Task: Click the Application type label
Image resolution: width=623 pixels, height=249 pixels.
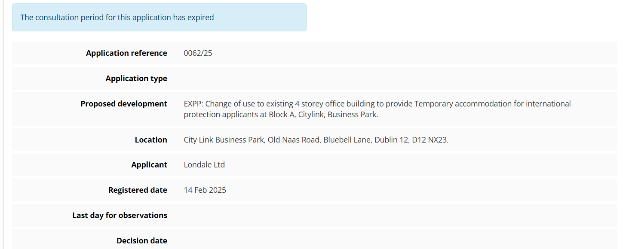Action: (136, 79)
